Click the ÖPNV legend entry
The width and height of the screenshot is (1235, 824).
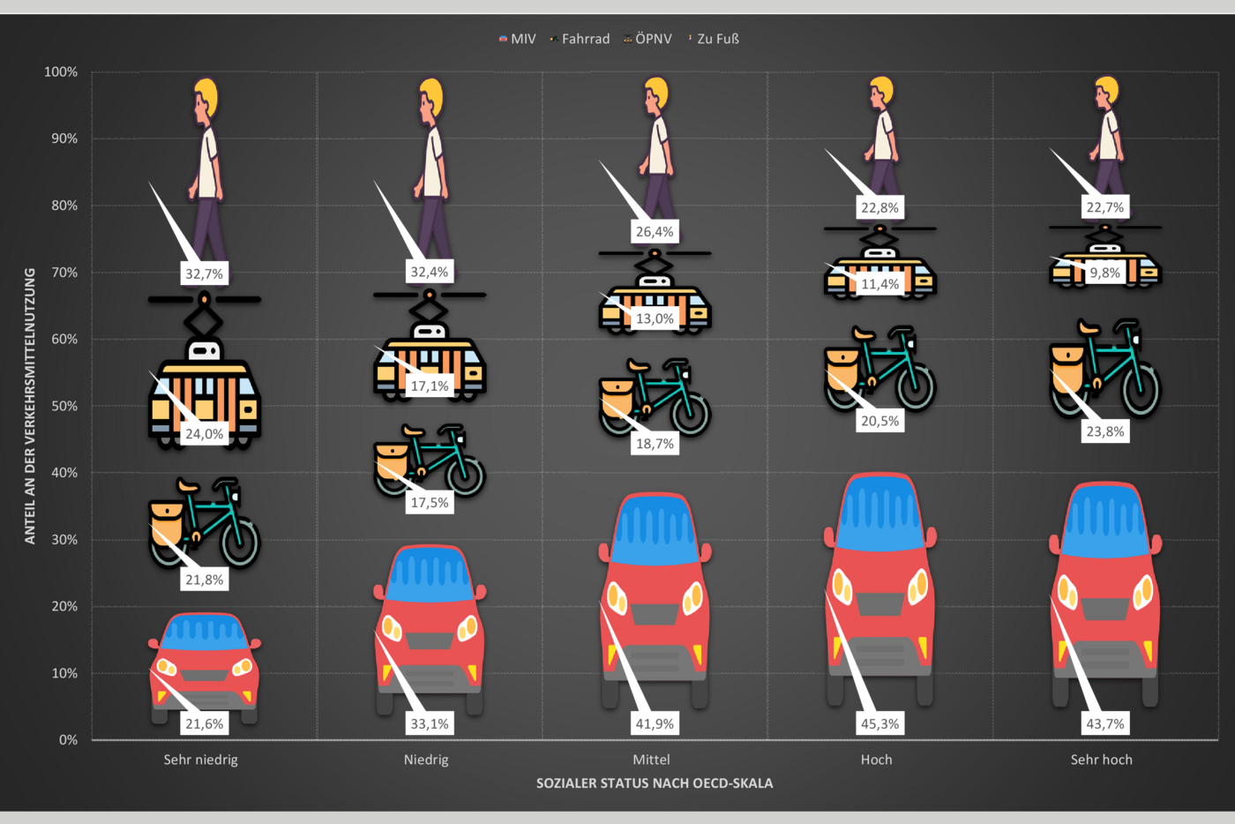tap(647, 39)
